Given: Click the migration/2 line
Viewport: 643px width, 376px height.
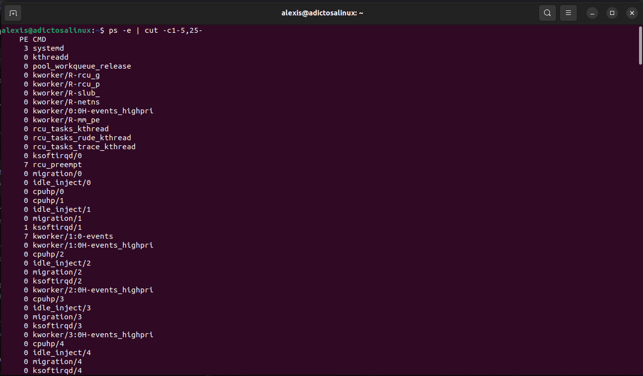Looking at the screenshot, I should tap(53, 272).
